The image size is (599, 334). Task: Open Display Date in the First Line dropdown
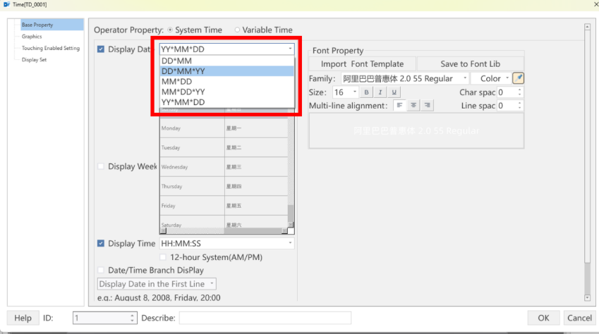212,284
